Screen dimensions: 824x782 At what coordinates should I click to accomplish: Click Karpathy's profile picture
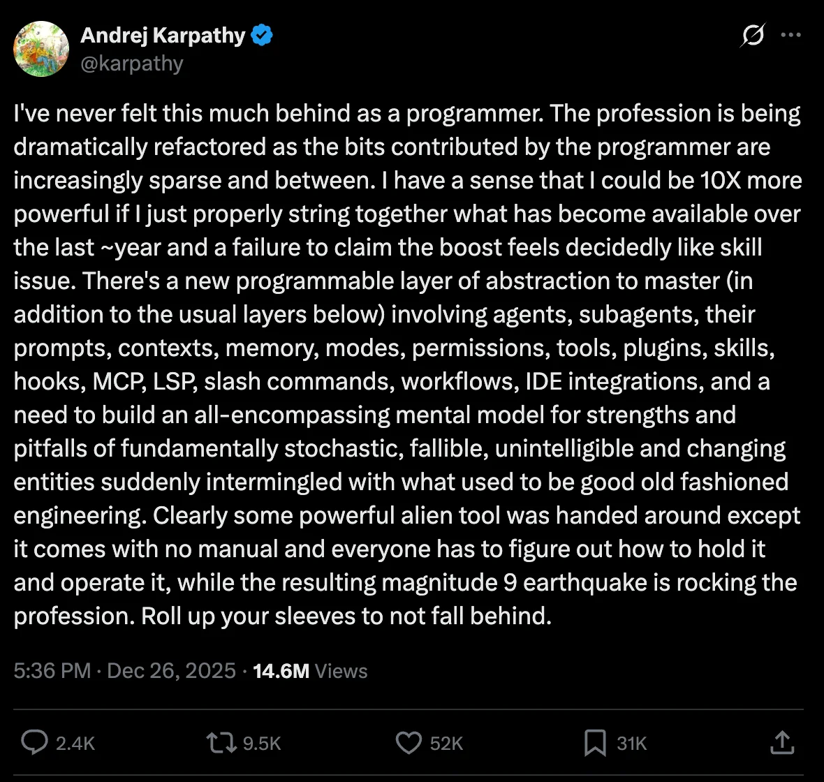[x=41, y=49]
